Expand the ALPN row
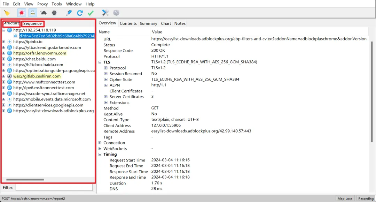This screenshot has height=202, width=376. pos(106,85)
